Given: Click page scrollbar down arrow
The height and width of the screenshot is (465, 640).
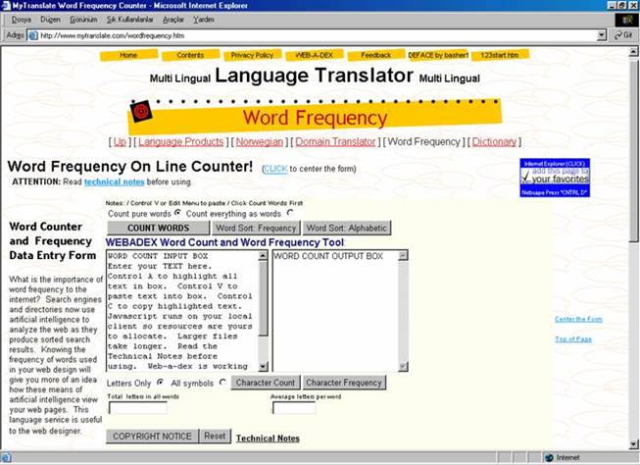Looking at the screenshot, I should pos(633,443).
